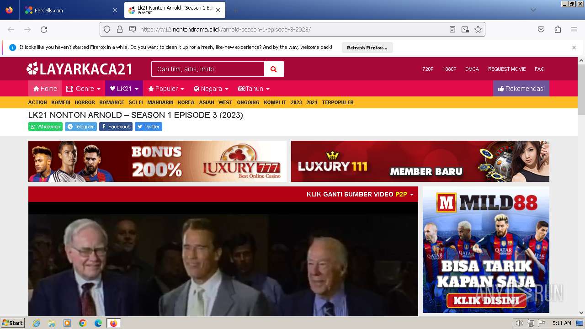The width and height of the screenshot is (585, 329).
Task: Select the SCI-FI category
Action: (x=136, y=102)
